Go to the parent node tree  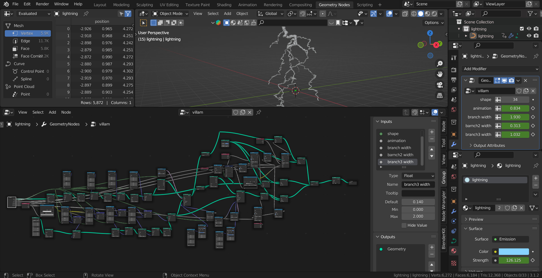pyautogui.click(x=406, y=112)
